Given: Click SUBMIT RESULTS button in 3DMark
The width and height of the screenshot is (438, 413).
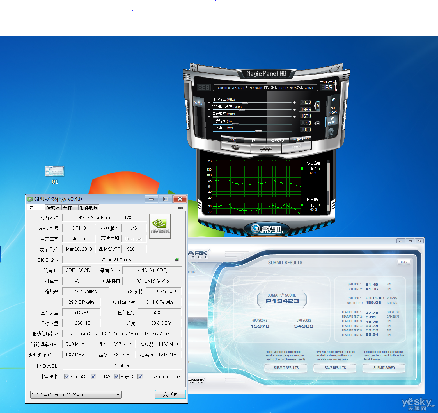Looking at the screenshot, I should click(286, 368).
